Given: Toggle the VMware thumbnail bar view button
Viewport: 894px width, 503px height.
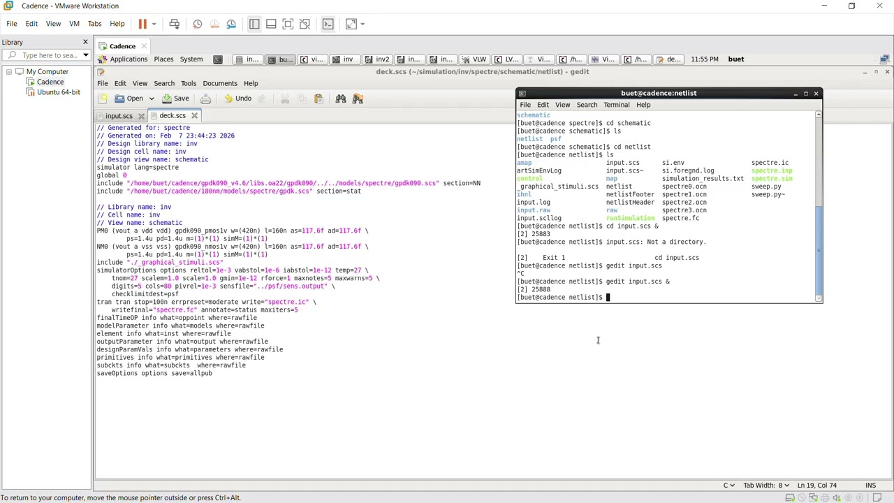Looking at the screenshot, I should [x=271, y=24].
